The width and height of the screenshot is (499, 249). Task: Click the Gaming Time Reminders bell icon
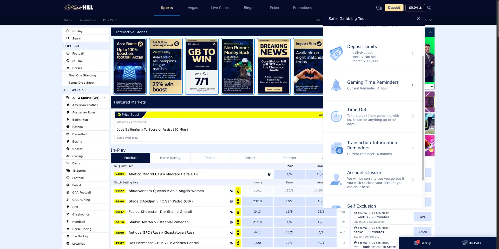pos(336,85)
